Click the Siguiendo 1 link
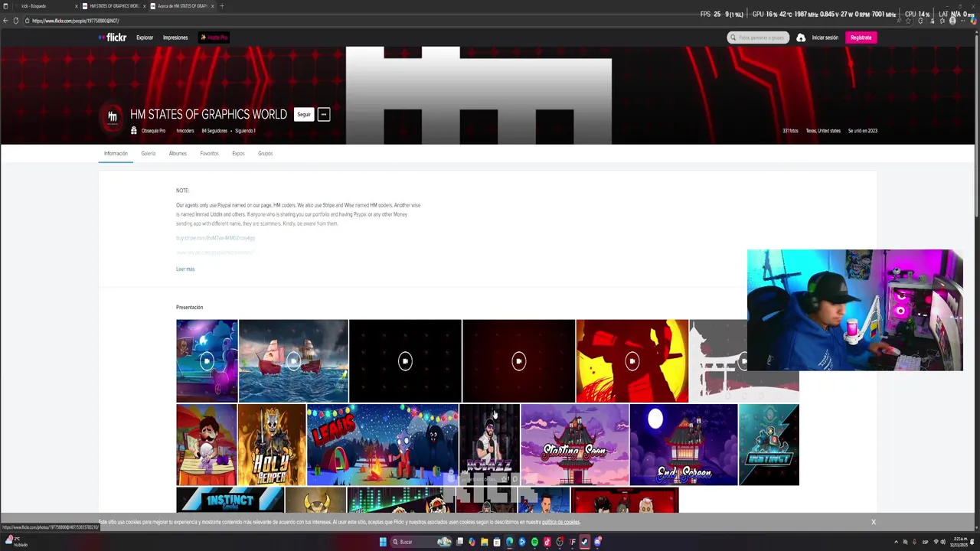 245,131
